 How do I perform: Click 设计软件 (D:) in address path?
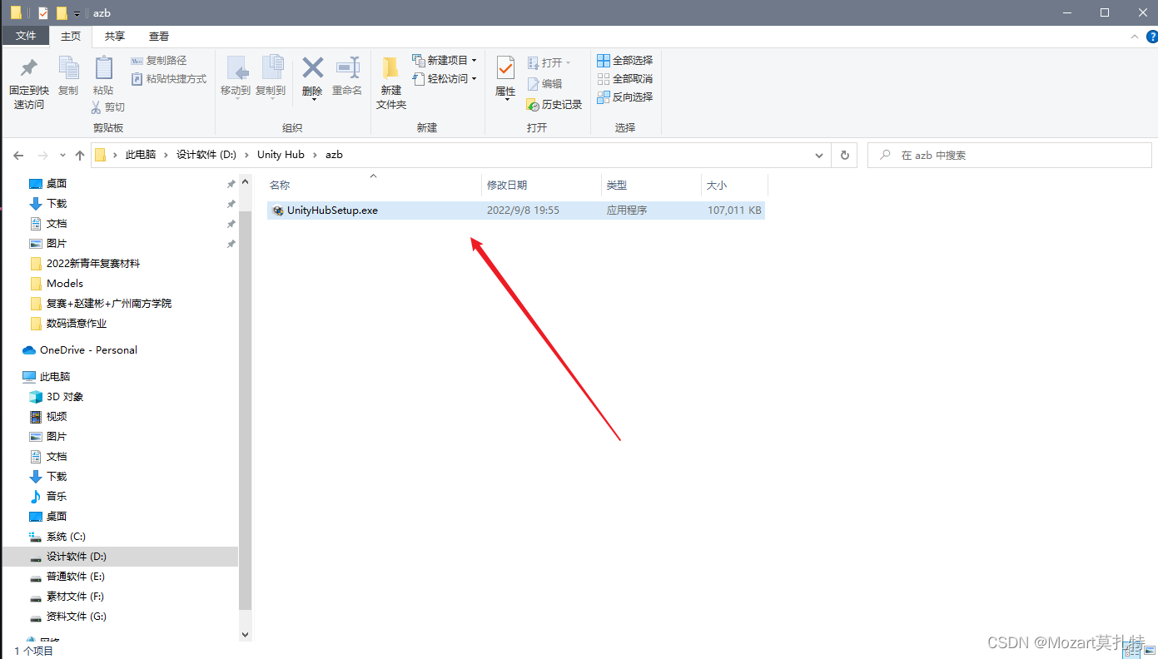[x=206, y=155]
